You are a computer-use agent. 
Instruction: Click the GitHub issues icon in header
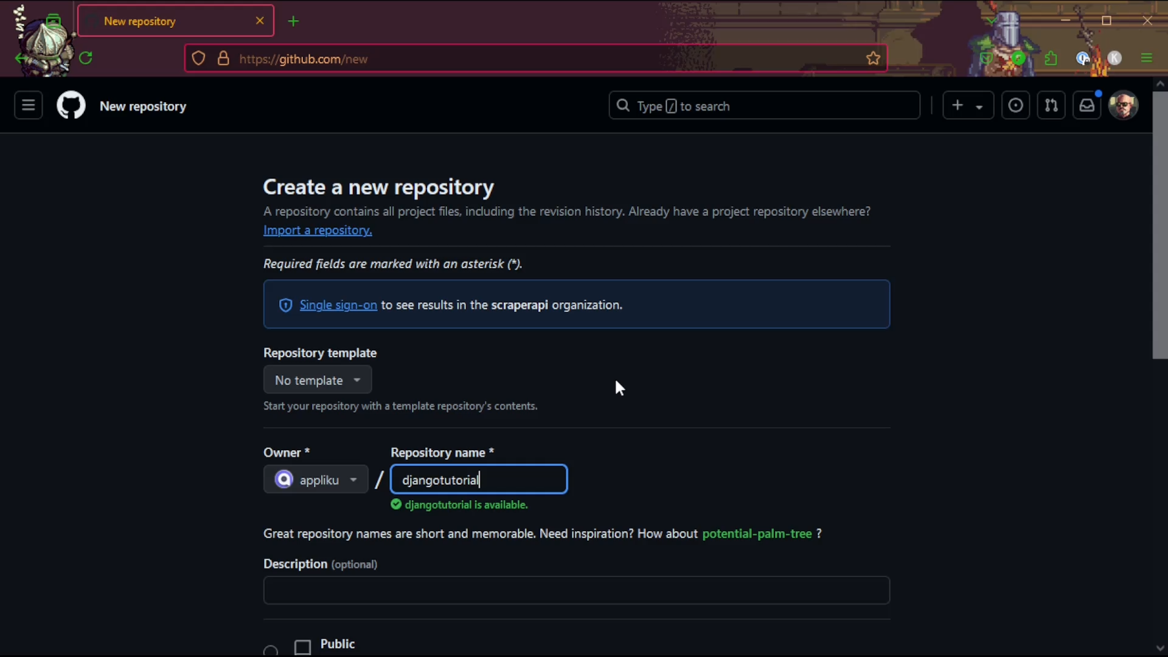[1015, 105]
